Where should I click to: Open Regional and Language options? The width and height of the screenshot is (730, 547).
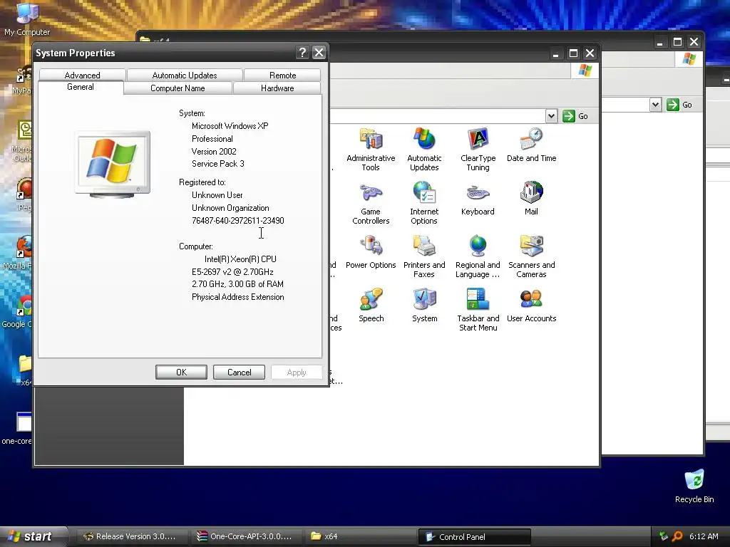pyautogui.click(x=478, y=256)
